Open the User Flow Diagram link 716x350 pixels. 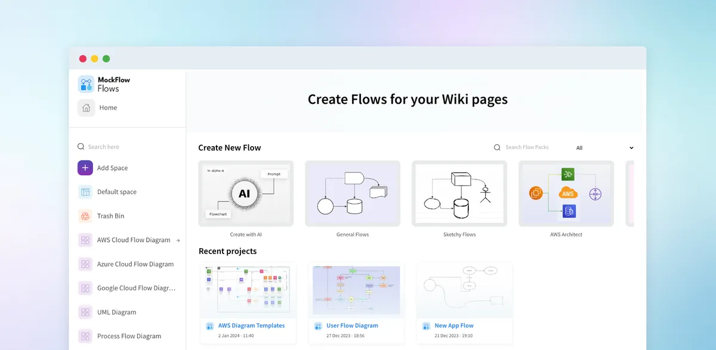tap(352, 326)
